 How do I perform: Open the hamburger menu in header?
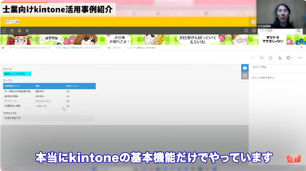point(4,31)
